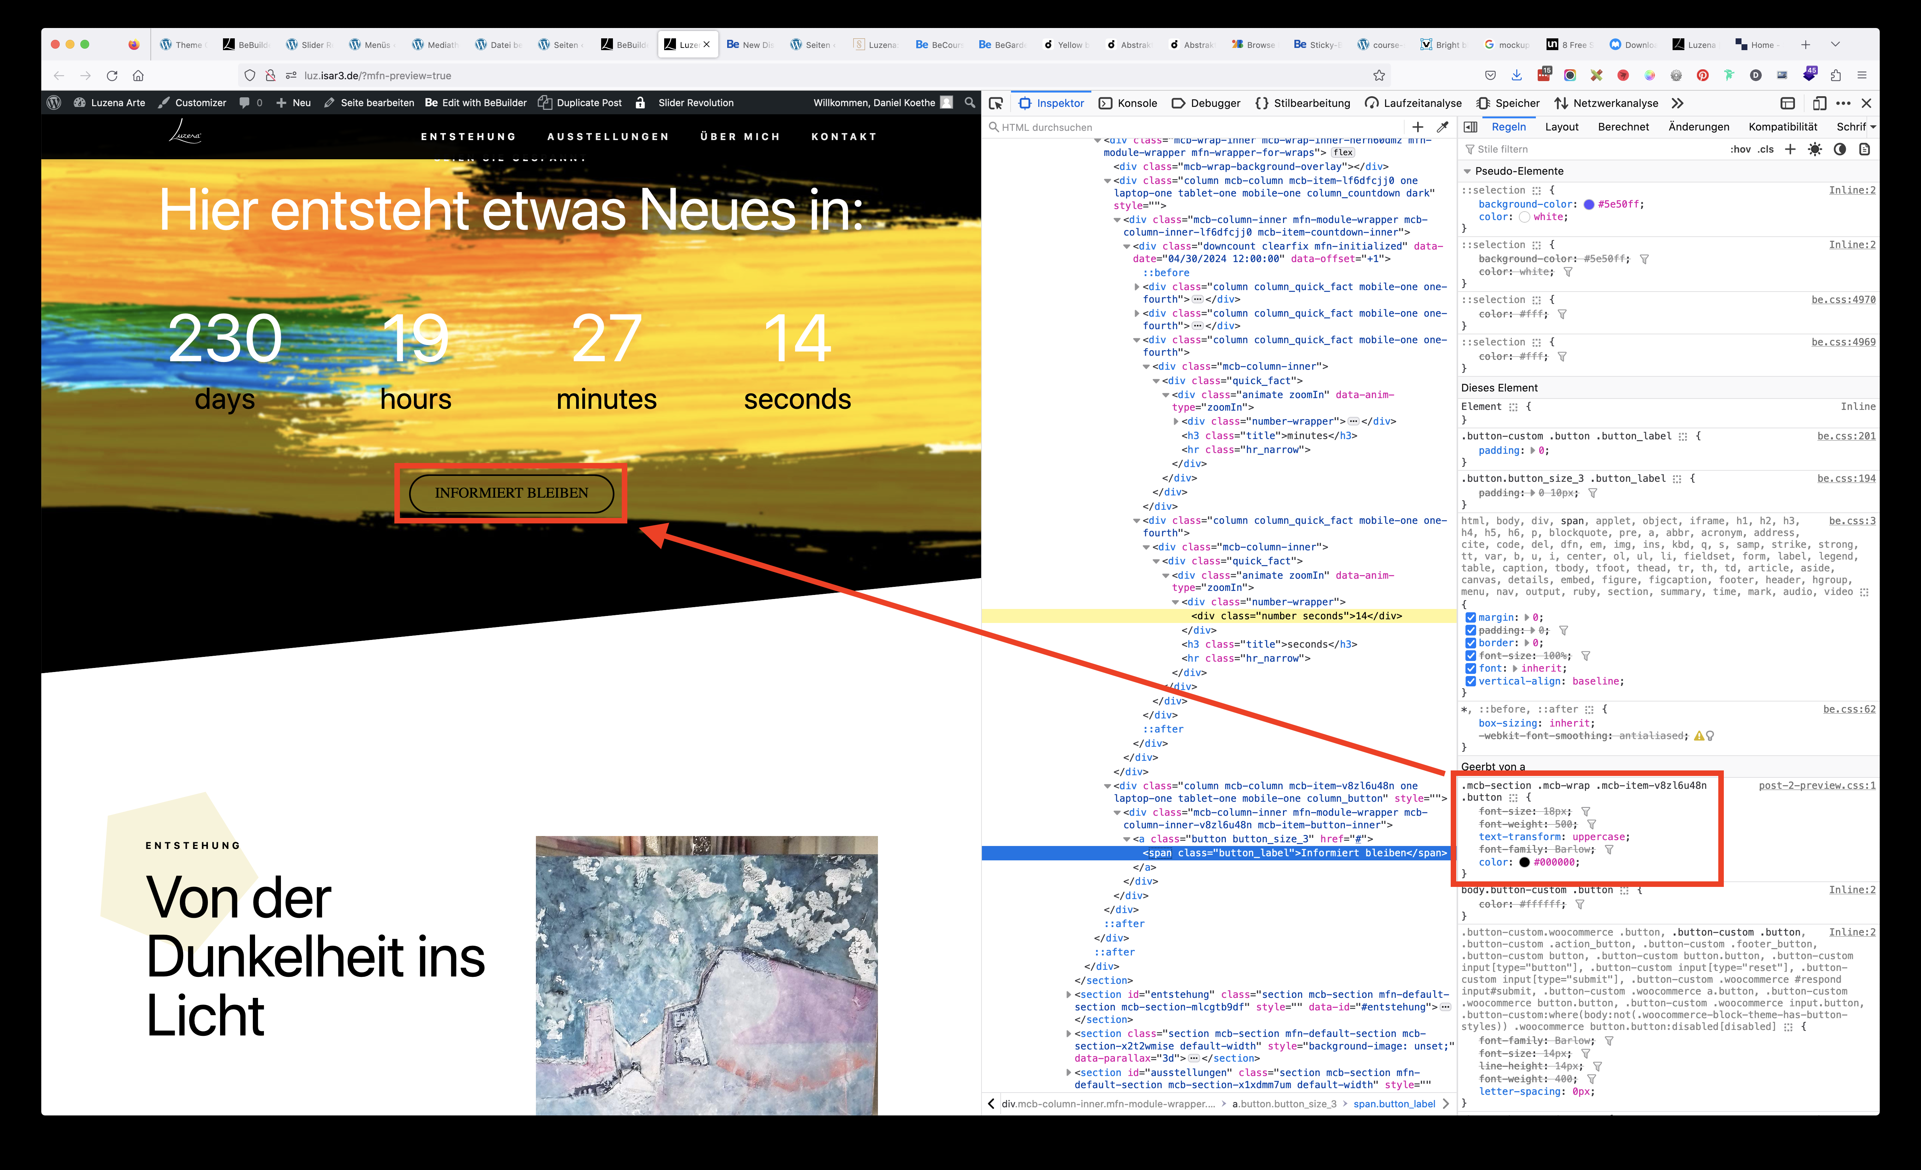Open the Netzwerkanalyse tab
This screenshot has height=1170, width=1921.
click(1606, 103)
